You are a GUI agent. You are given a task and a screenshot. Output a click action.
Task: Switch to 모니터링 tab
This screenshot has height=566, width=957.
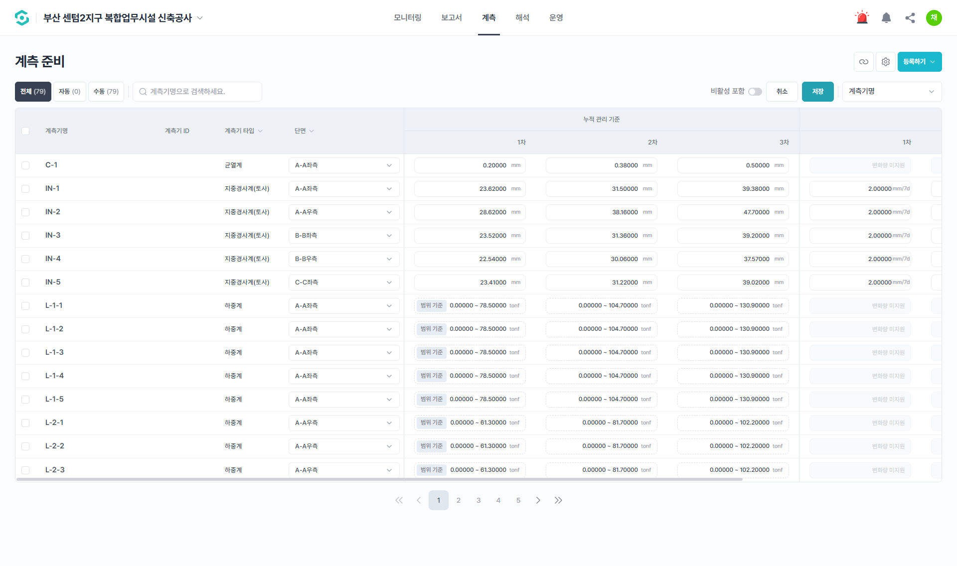(x=408, y=18)
